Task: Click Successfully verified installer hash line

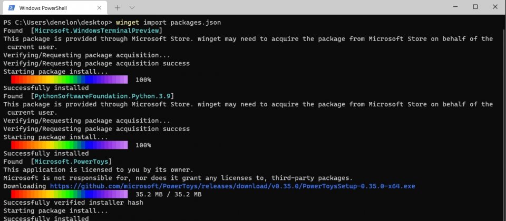Action: 73,203
